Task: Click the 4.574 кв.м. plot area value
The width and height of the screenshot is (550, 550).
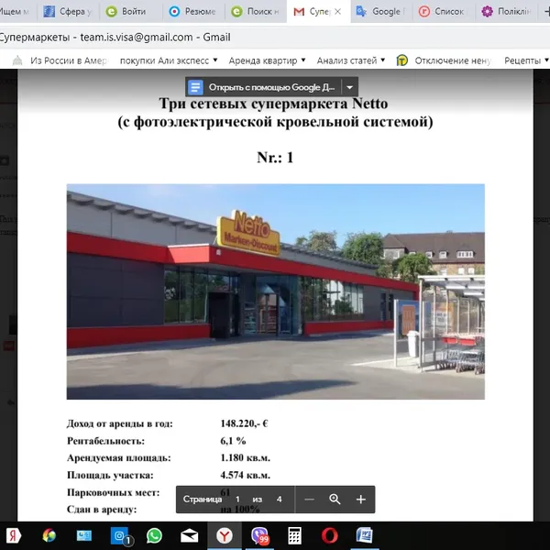Action: [245, 475]
